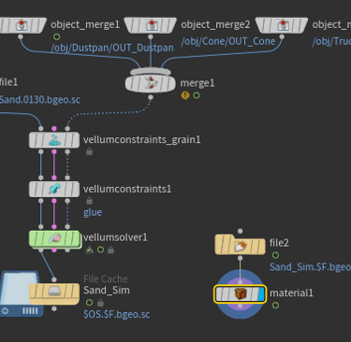This screenshot has height=342, width=351.
Task: Click the file2 node label
Action: pos(279,243)
